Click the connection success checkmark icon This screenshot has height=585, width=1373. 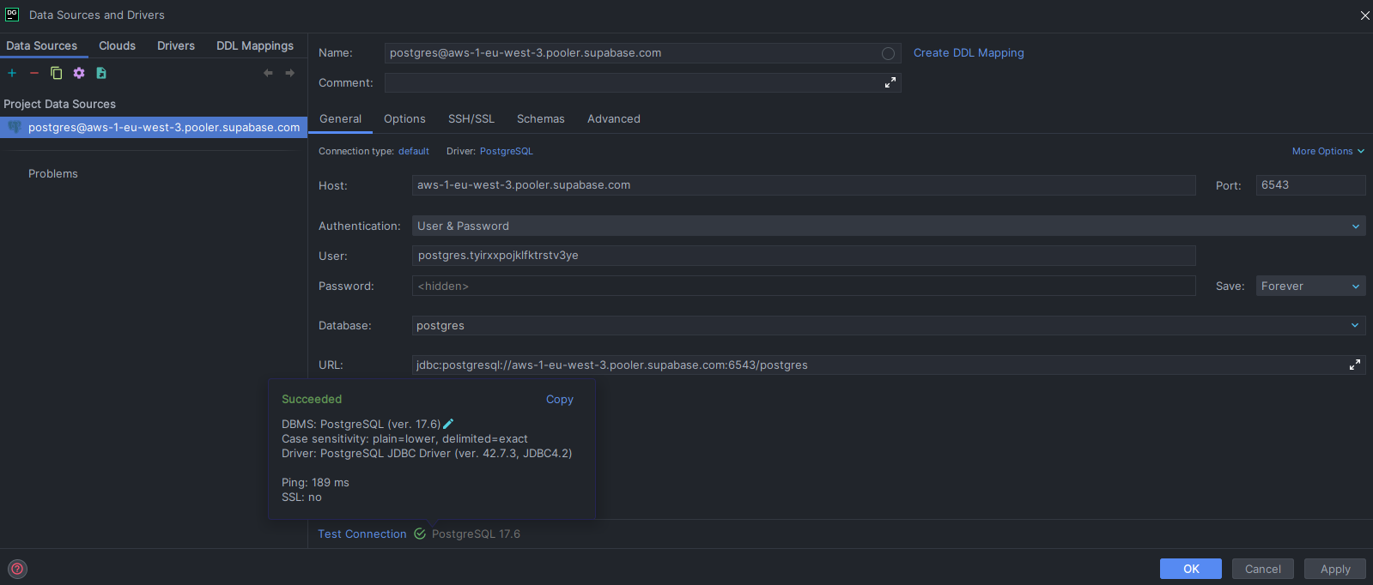(x=420, y=534)
